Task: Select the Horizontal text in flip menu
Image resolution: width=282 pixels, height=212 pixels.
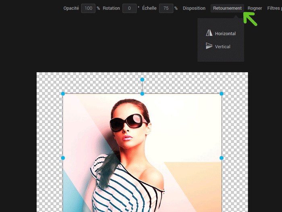Action: 225,34
